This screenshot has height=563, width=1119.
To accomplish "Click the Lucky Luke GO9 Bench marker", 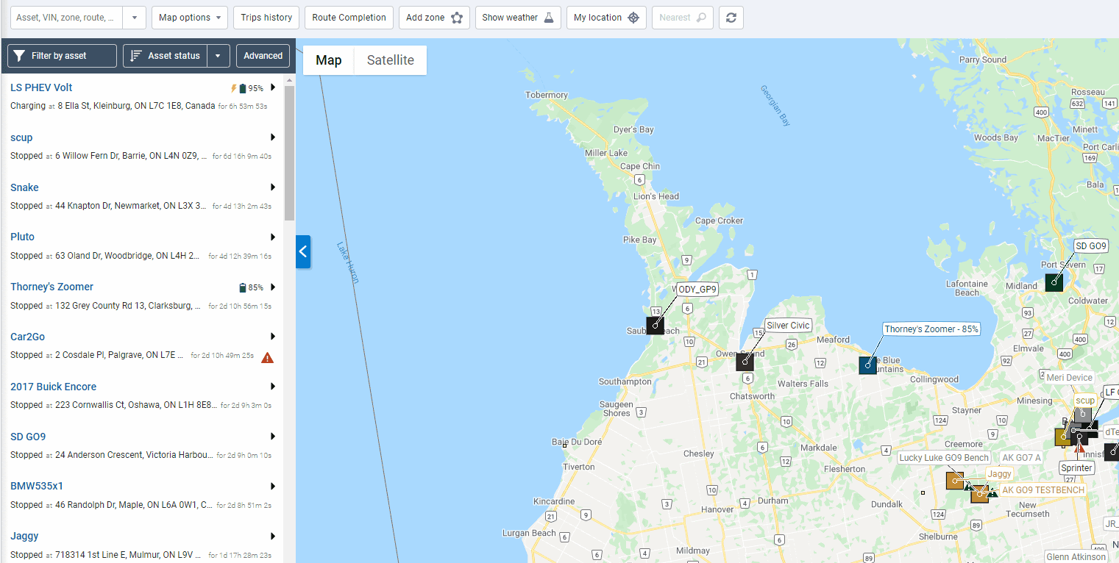I will tap(954, 481).
